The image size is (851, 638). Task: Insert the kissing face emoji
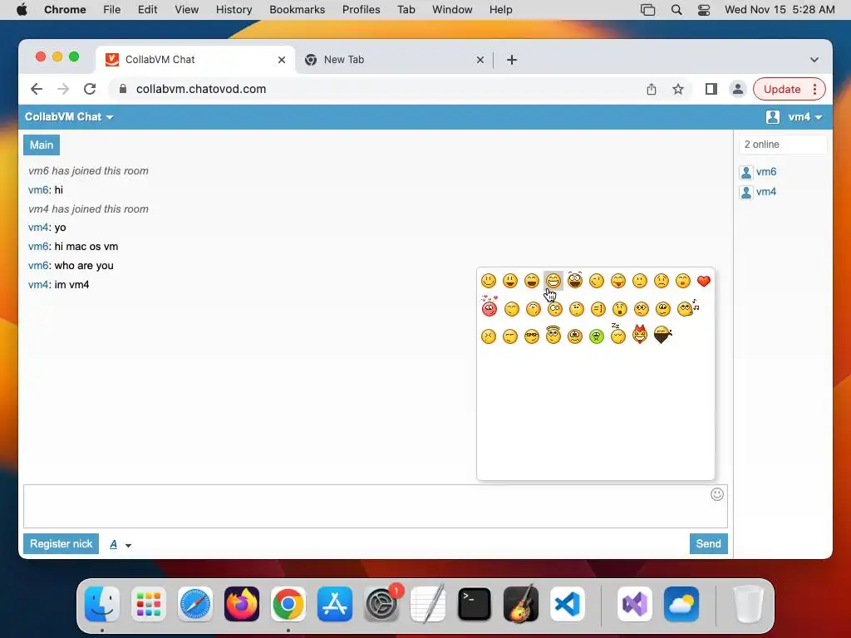pos(683,281)
